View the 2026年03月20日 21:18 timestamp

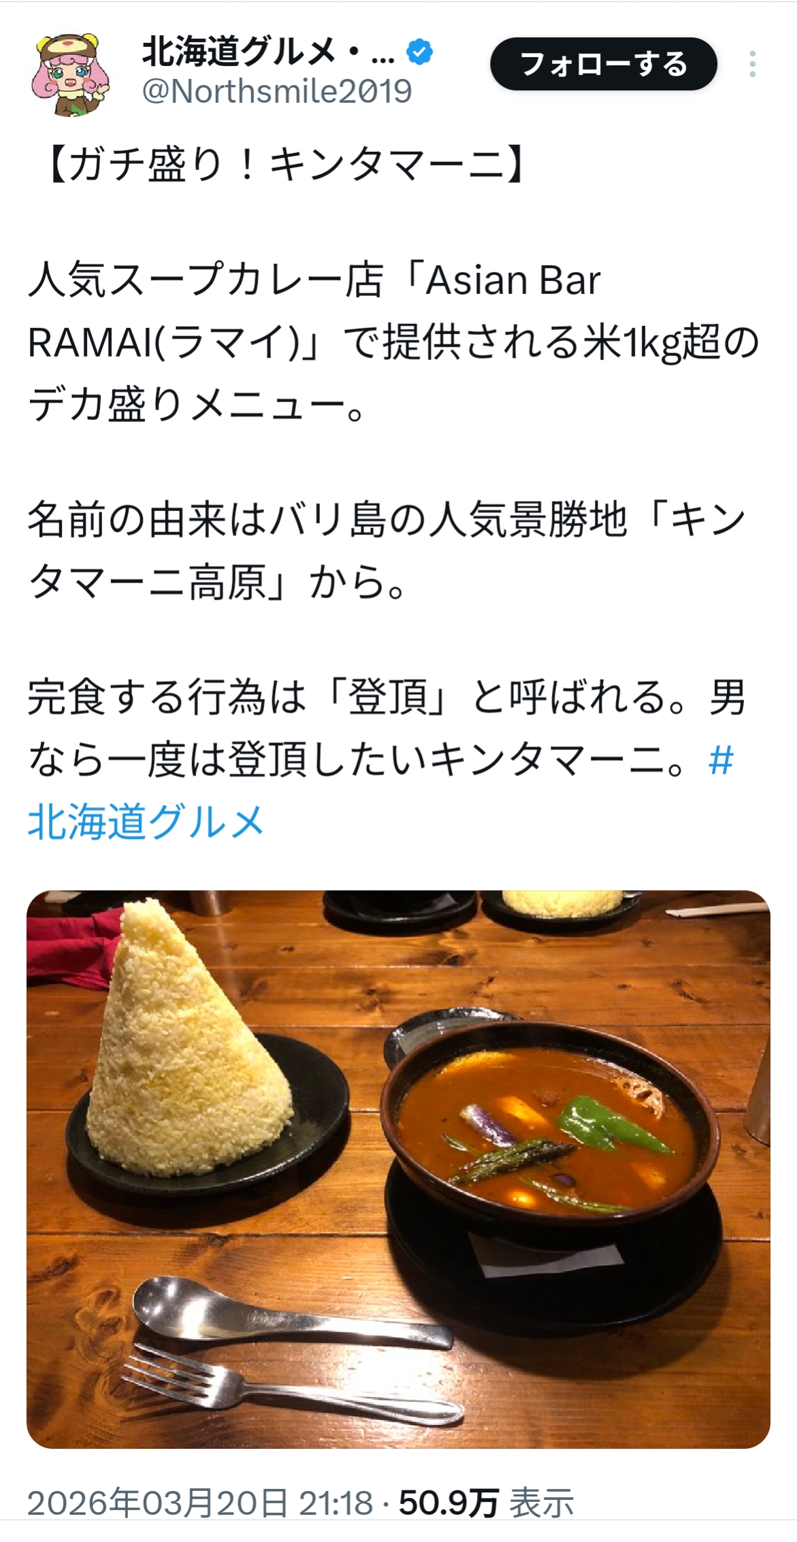click(200, 1503)
